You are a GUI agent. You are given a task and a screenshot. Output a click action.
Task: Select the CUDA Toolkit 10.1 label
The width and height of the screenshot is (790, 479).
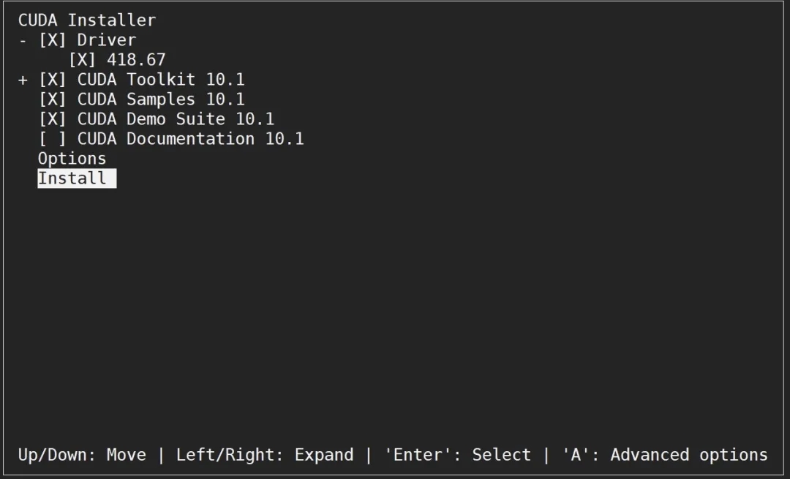tap(161, 80)
